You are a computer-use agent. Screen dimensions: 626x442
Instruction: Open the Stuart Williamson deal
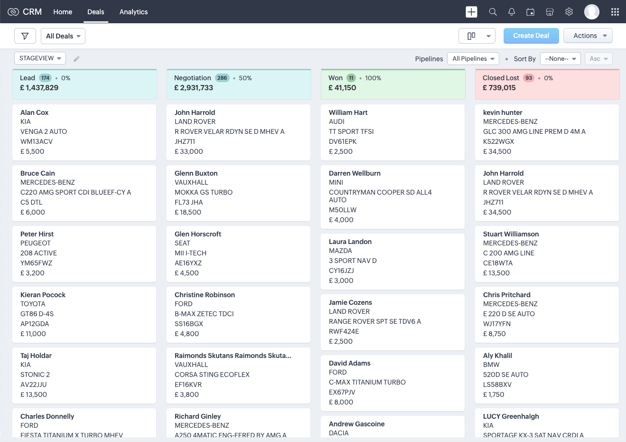pos(547,254)
